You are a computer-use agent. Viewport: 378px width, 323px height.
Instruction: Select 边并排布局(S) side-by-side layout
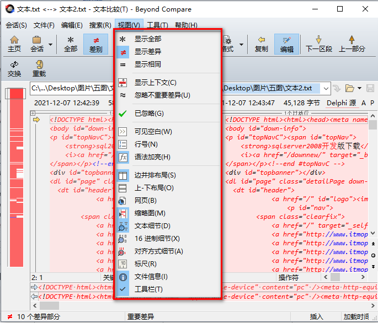point(168,175)
